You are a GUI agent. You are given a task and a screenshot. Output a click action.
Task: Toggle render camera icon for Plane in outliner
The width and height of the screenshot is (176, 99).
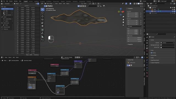(x=174, y=11)
